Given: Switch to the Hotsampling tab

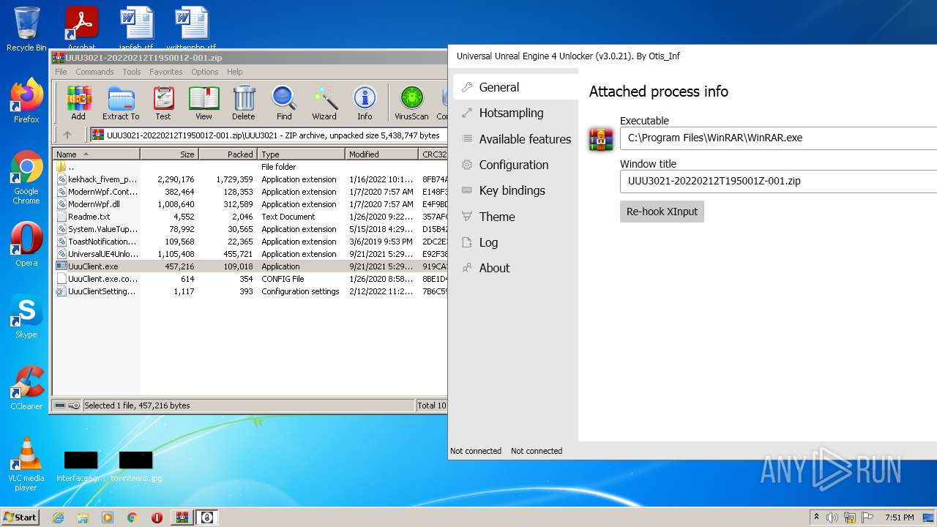Looking at the screenshot, I should 515,113.
